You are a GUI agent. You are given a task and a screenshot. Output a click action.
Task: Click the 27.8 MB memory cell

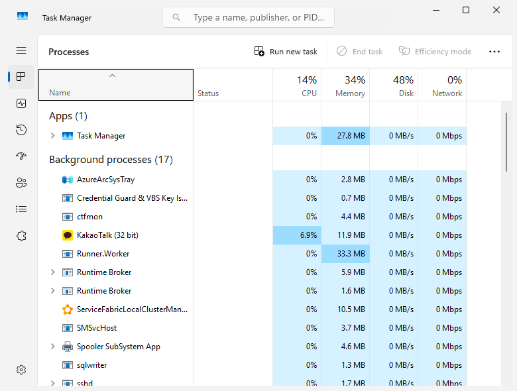(345, 136)
